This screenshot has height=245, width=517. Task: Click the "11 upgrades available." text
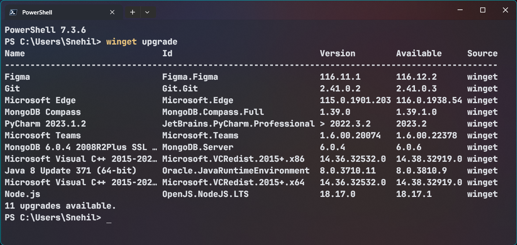click(x=60, y=206)
